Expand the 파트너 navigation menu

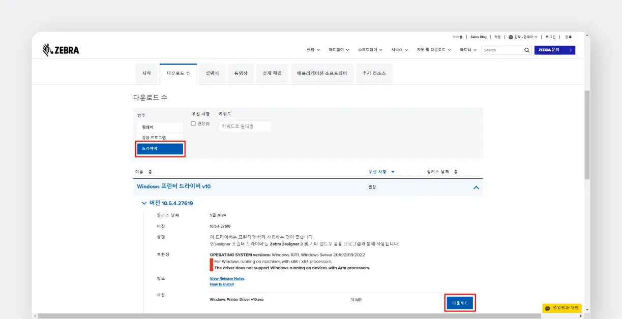(x=468, y=50)
